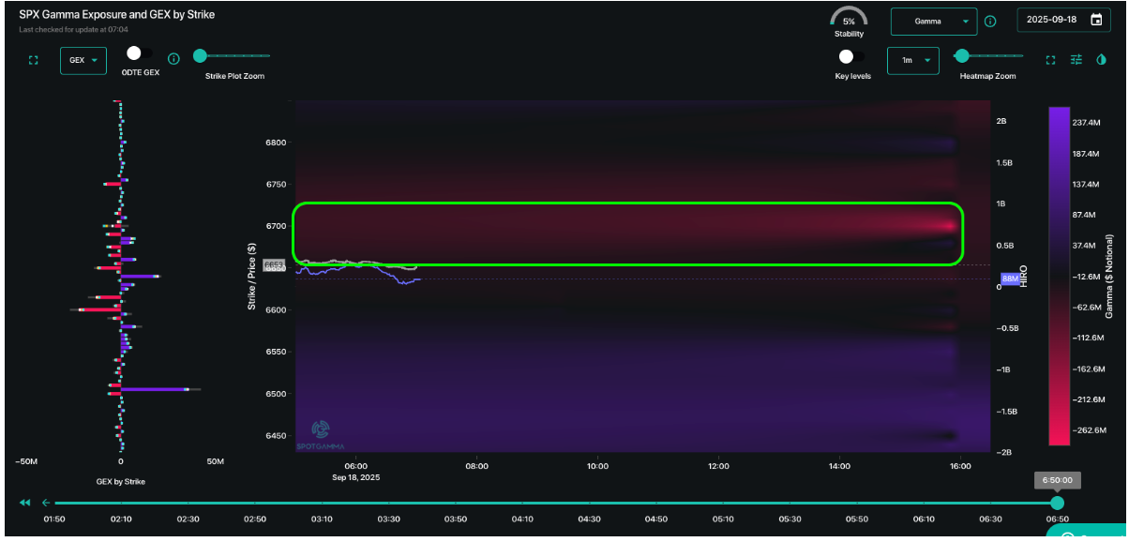
Task: Enable the 0DTE GEX switch
Action: tap(140, 53)
